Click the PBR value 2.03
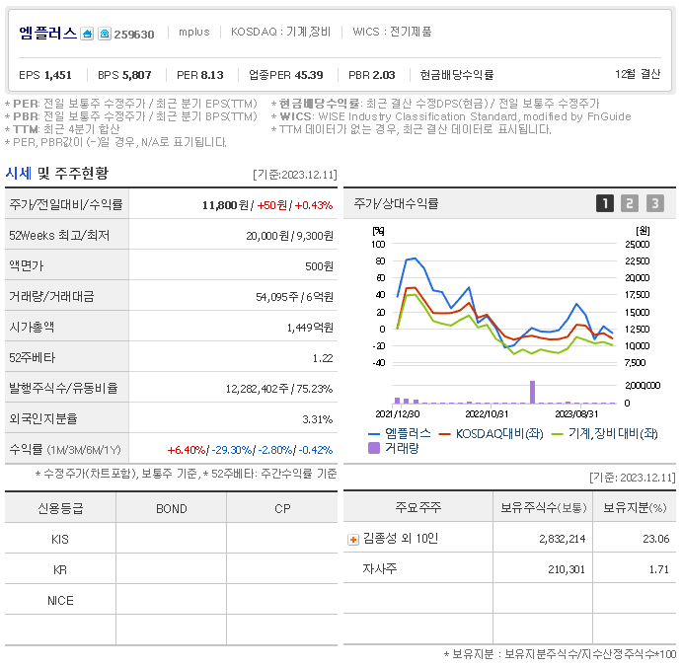The image size is (682, 667). click(x=383, y=75)
